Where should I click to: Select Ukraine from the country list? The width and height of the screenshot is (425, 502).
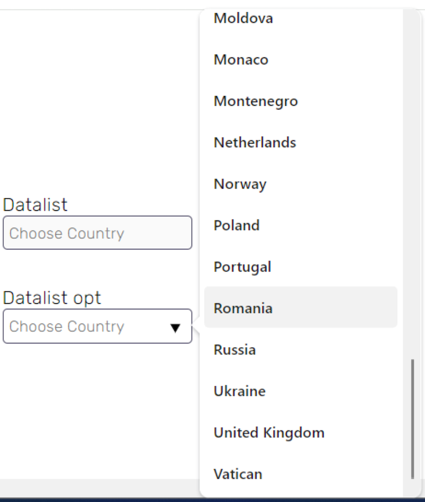301,391
